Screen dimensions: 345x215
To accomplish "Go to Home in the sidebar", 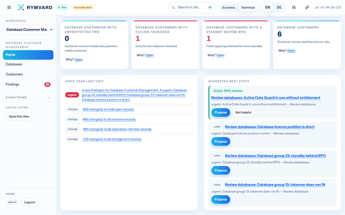I will [x=28, y=55].
